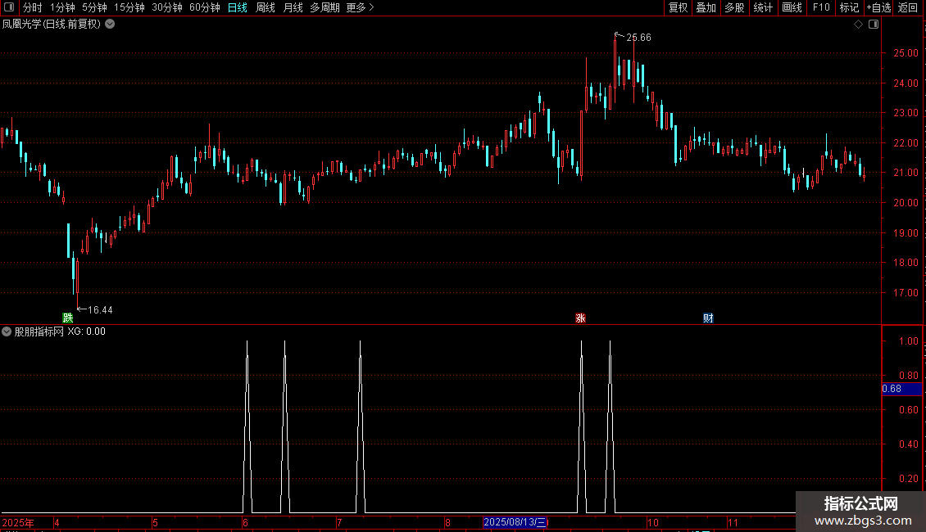926x532 pixels.
Task: Open the 多股 multi-stock view
Action: tap(735, 7)
